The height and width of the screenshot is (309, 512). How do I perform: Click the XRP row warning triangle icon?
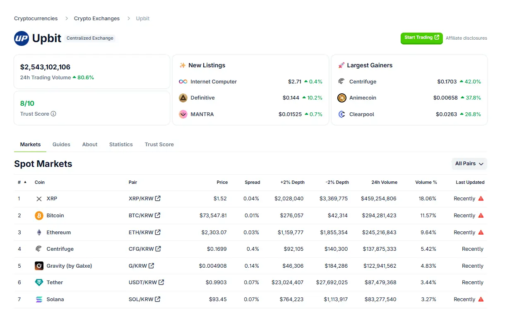click(481, 199)
